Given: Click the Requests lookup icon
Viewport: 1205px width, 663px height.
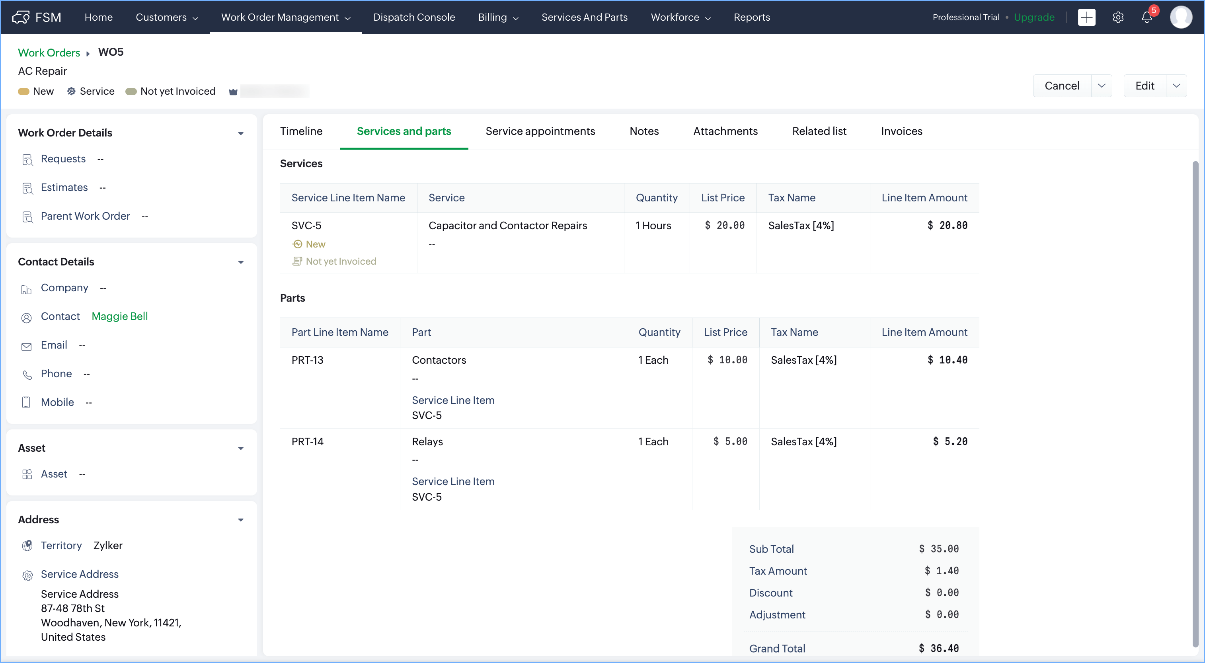Looking at the screenshot, I should [x=27, y=160].
